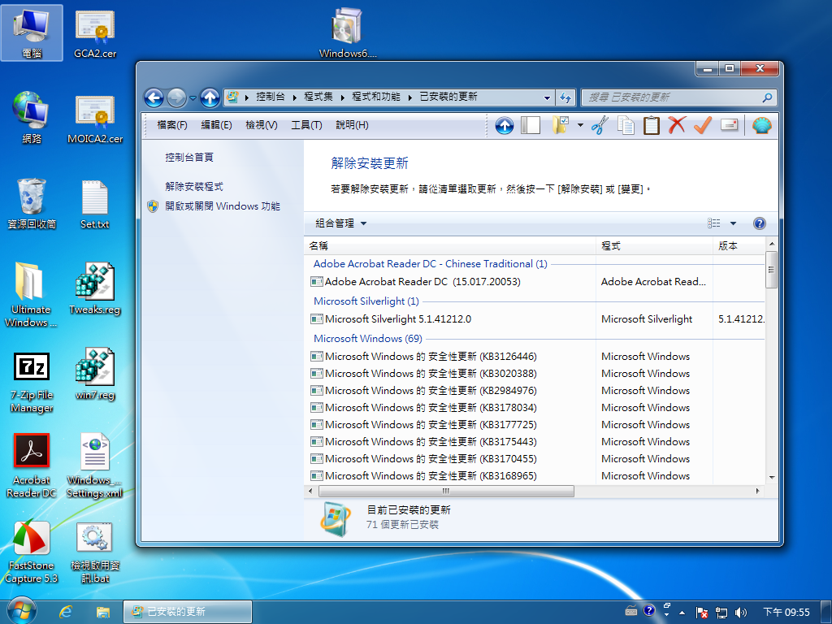Select Microsoft Silverlight 5.1.41212.0 row
This screenshot has height=624, width=832.
point(537,319)
